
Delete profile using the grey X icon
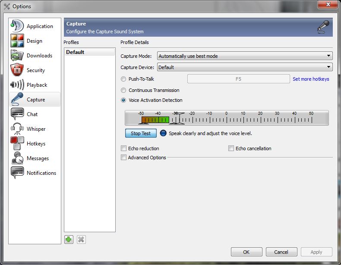pyautogui.click(x=81, y=240)
